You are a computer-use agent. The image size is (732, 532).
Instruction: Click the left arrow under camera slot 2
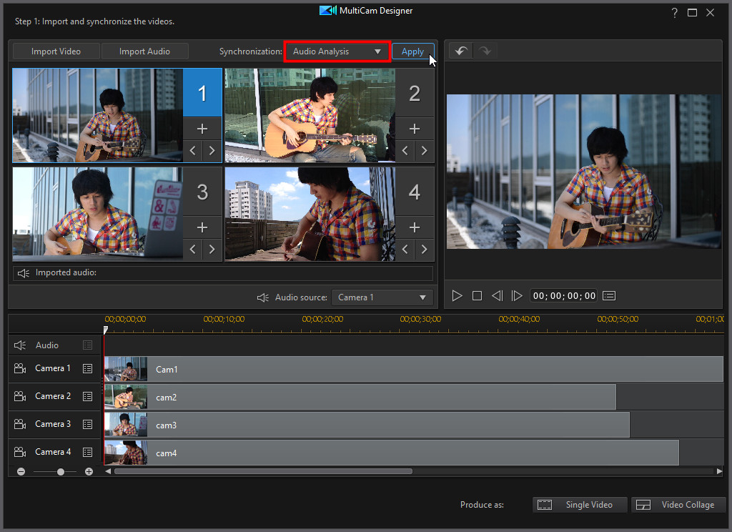click(x=405, y=150)
